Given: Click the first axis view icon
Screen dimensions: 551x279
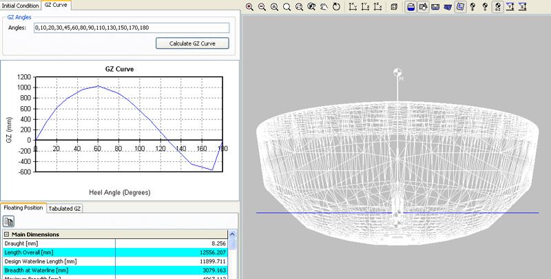Looking at the screenshot, I should click(354, 7).
